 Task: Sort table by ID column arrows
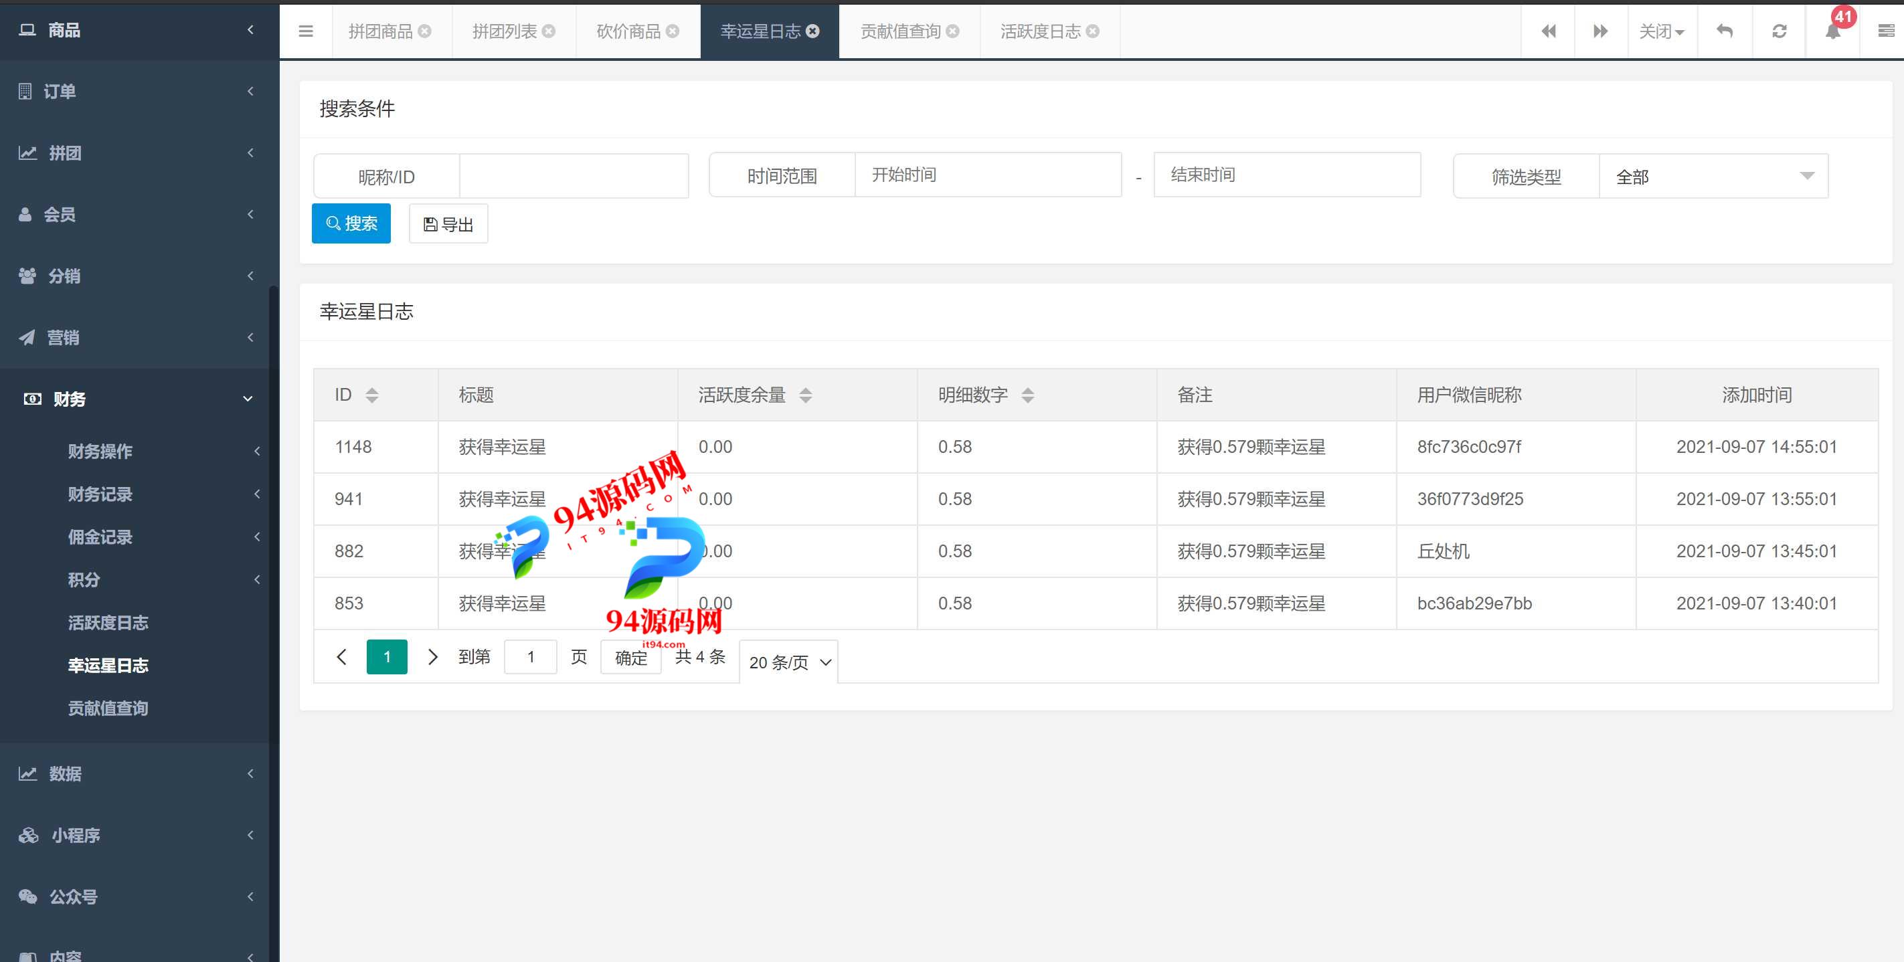372,395
